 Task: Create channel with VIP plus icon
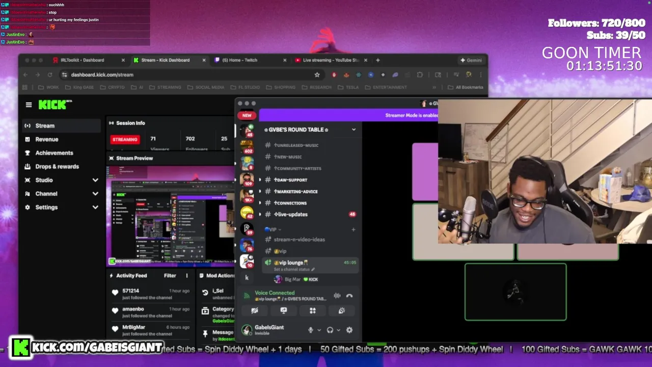pyautogui.click(x=353, y=229)
